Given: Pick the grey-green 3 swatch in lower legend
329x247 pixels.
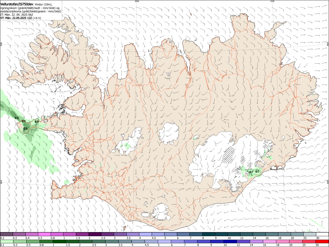Looking at the screenshot, I should [x=112, y=241].
